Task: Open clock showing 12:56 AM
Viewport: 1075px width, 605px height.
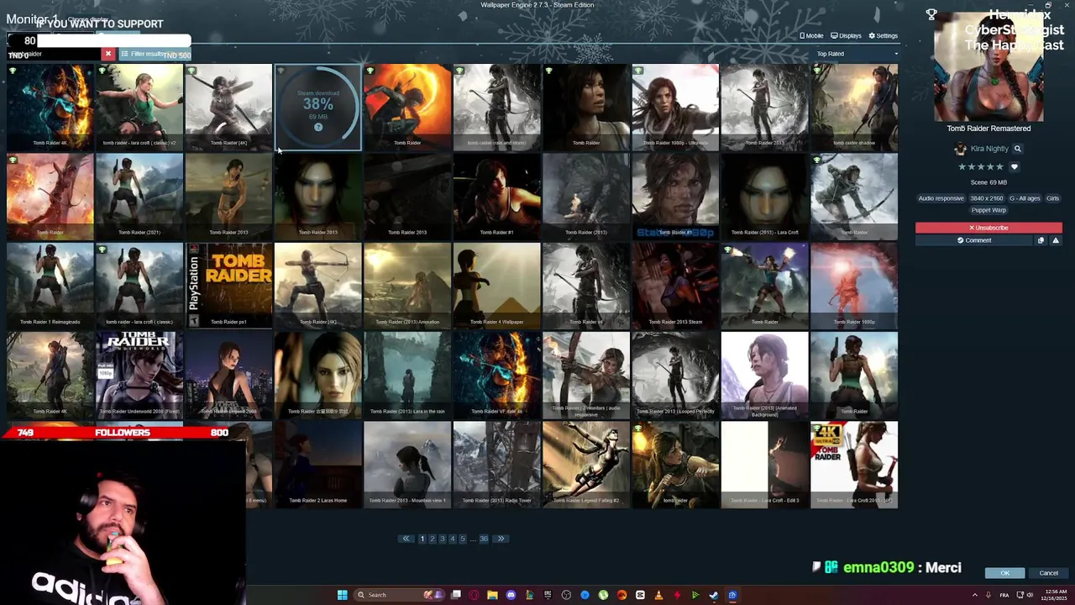Action: [1055, 595]
